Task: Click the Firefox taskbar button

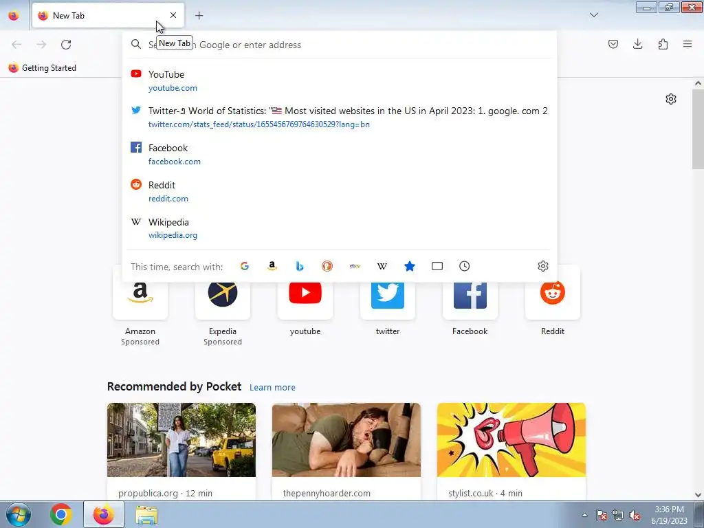Action: click(104, 514)
